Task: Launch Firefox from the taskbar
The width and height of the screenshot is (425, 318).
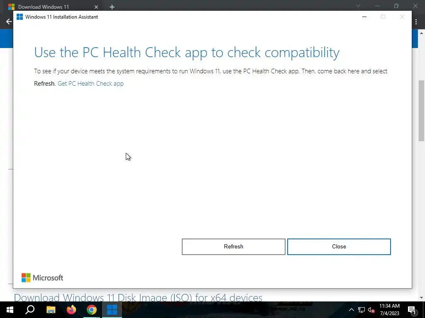Action: click(x=71, y=310)
